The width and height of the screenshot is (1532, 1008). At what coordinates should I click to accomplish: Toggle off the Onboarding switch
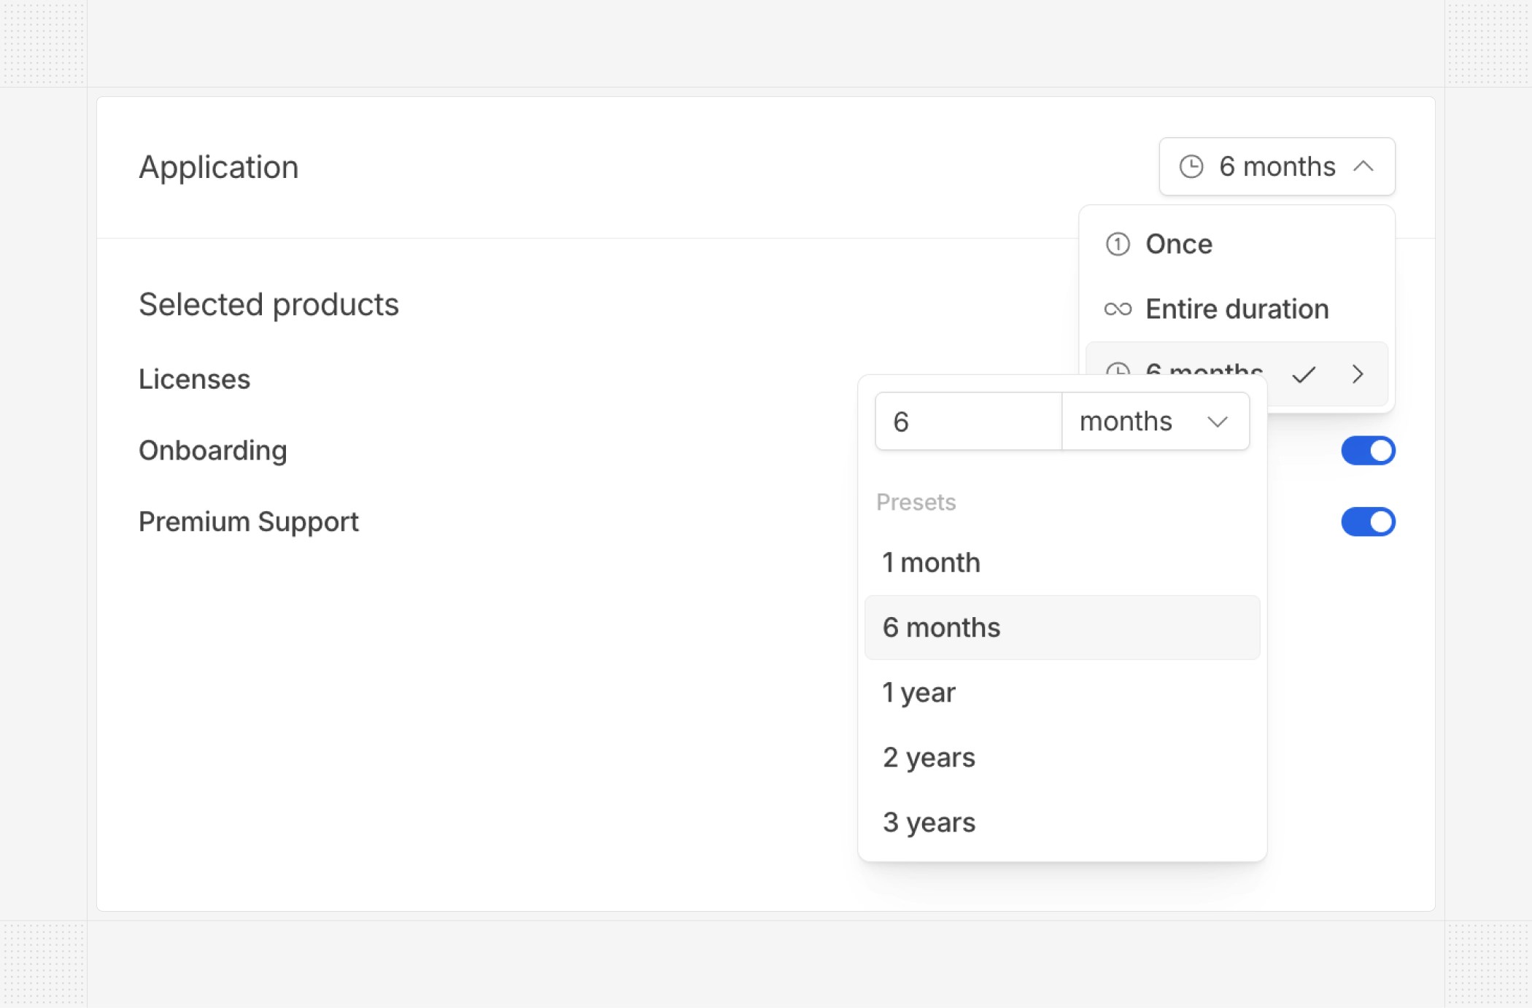pyautogui.click(x=1367, y=451)
